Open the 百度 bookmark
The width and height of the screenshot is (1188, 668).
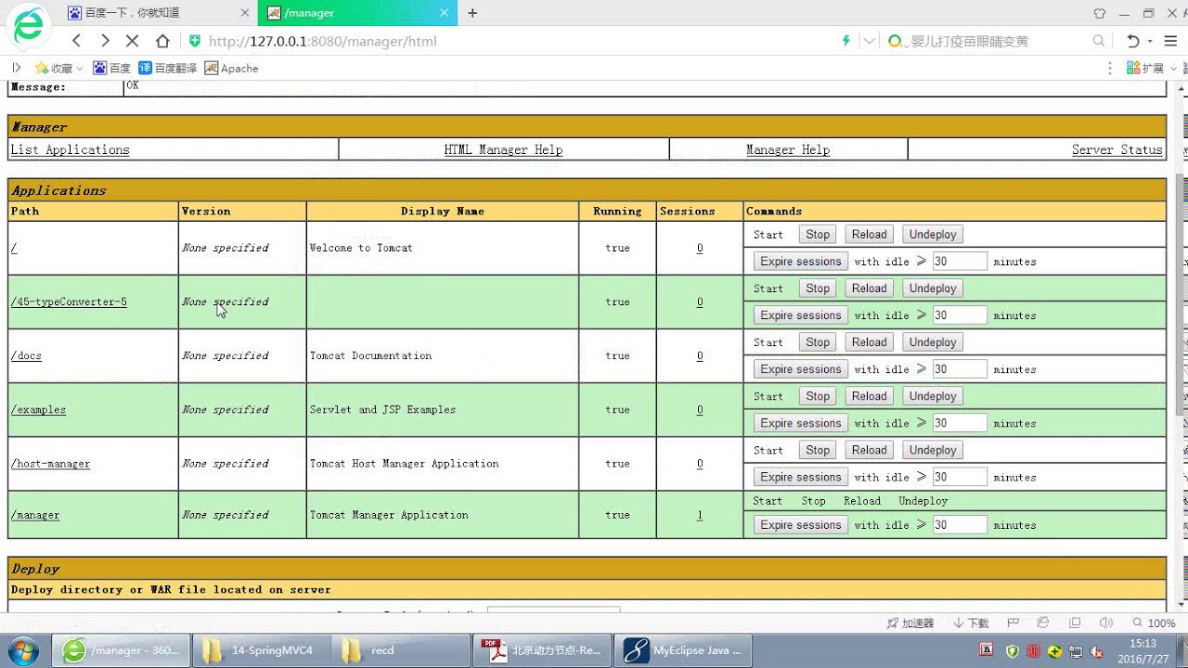pos(111,68)
